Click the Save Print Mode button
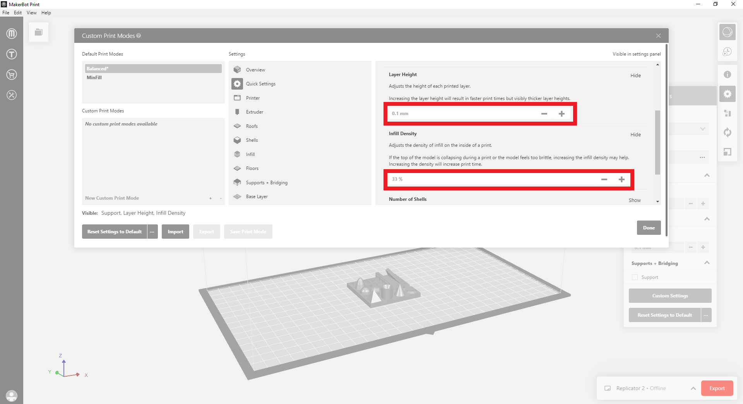 pyautogui.click(x=248, y=232)
